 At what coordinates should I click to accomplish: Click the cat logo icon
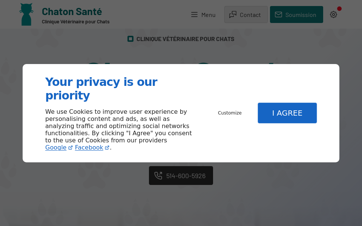coord(26,15)
